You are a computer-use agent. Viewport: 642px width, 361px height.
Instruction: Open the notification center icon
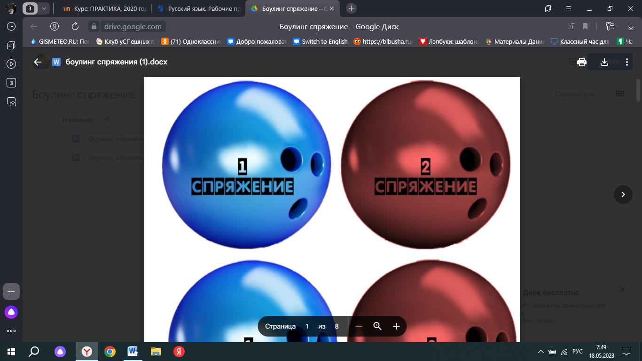626,351
